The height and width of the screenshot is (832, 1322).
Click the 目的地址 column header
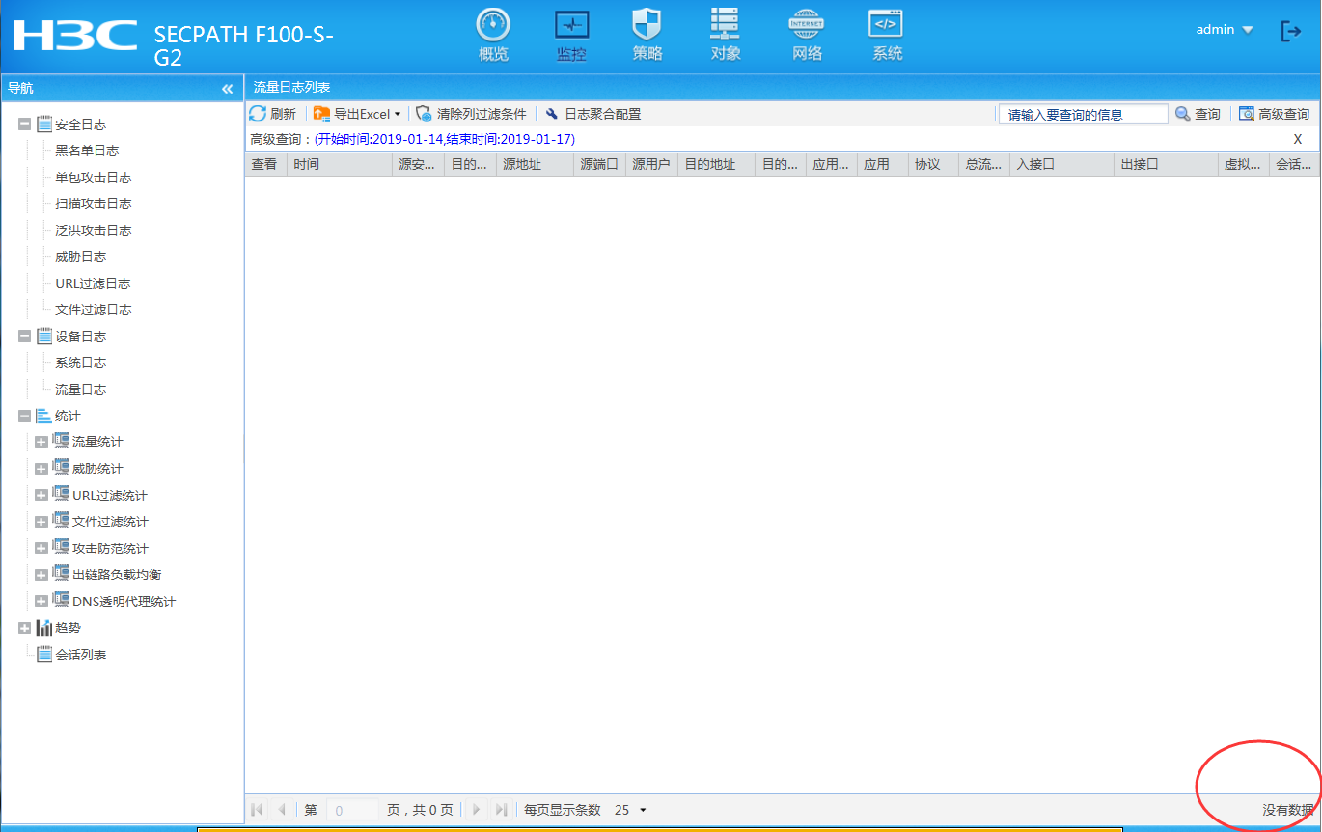[716, 165]
